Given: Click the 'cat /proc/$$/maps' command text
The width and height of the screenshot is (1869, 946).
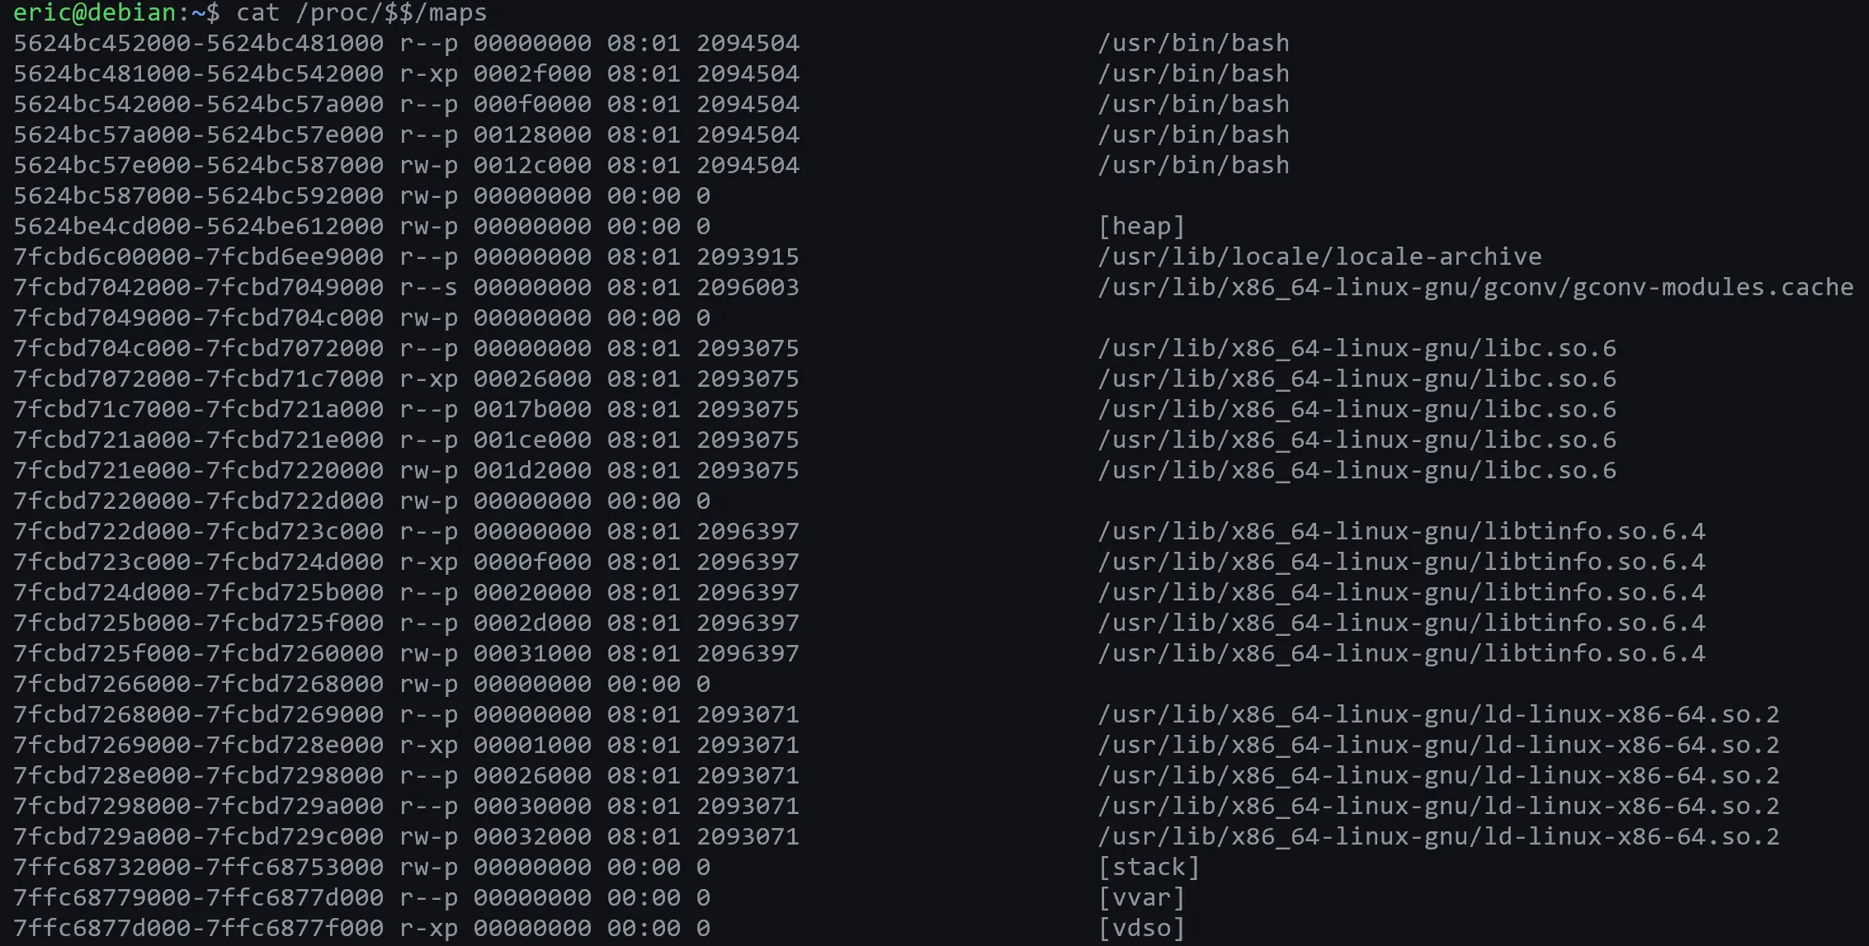Looking at the screenshot, I should (x=361, y=12).
